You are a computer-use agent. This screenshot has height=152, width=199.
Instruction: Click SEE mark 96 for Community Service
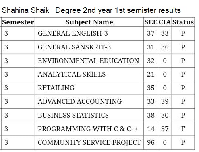[151, 142]
